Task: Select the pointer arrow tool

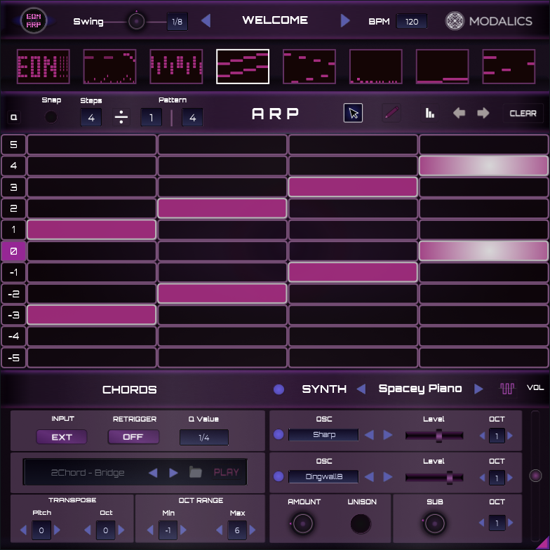Action: (x=353, y=114)
